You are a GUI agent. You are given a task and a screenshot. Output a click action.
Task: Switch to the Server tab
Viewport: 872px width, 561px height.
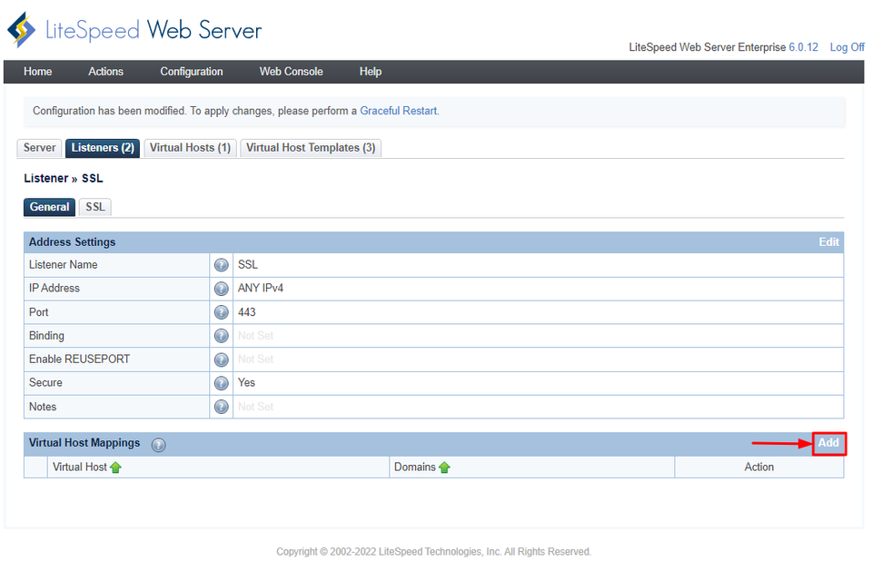[x=39, y=147]
